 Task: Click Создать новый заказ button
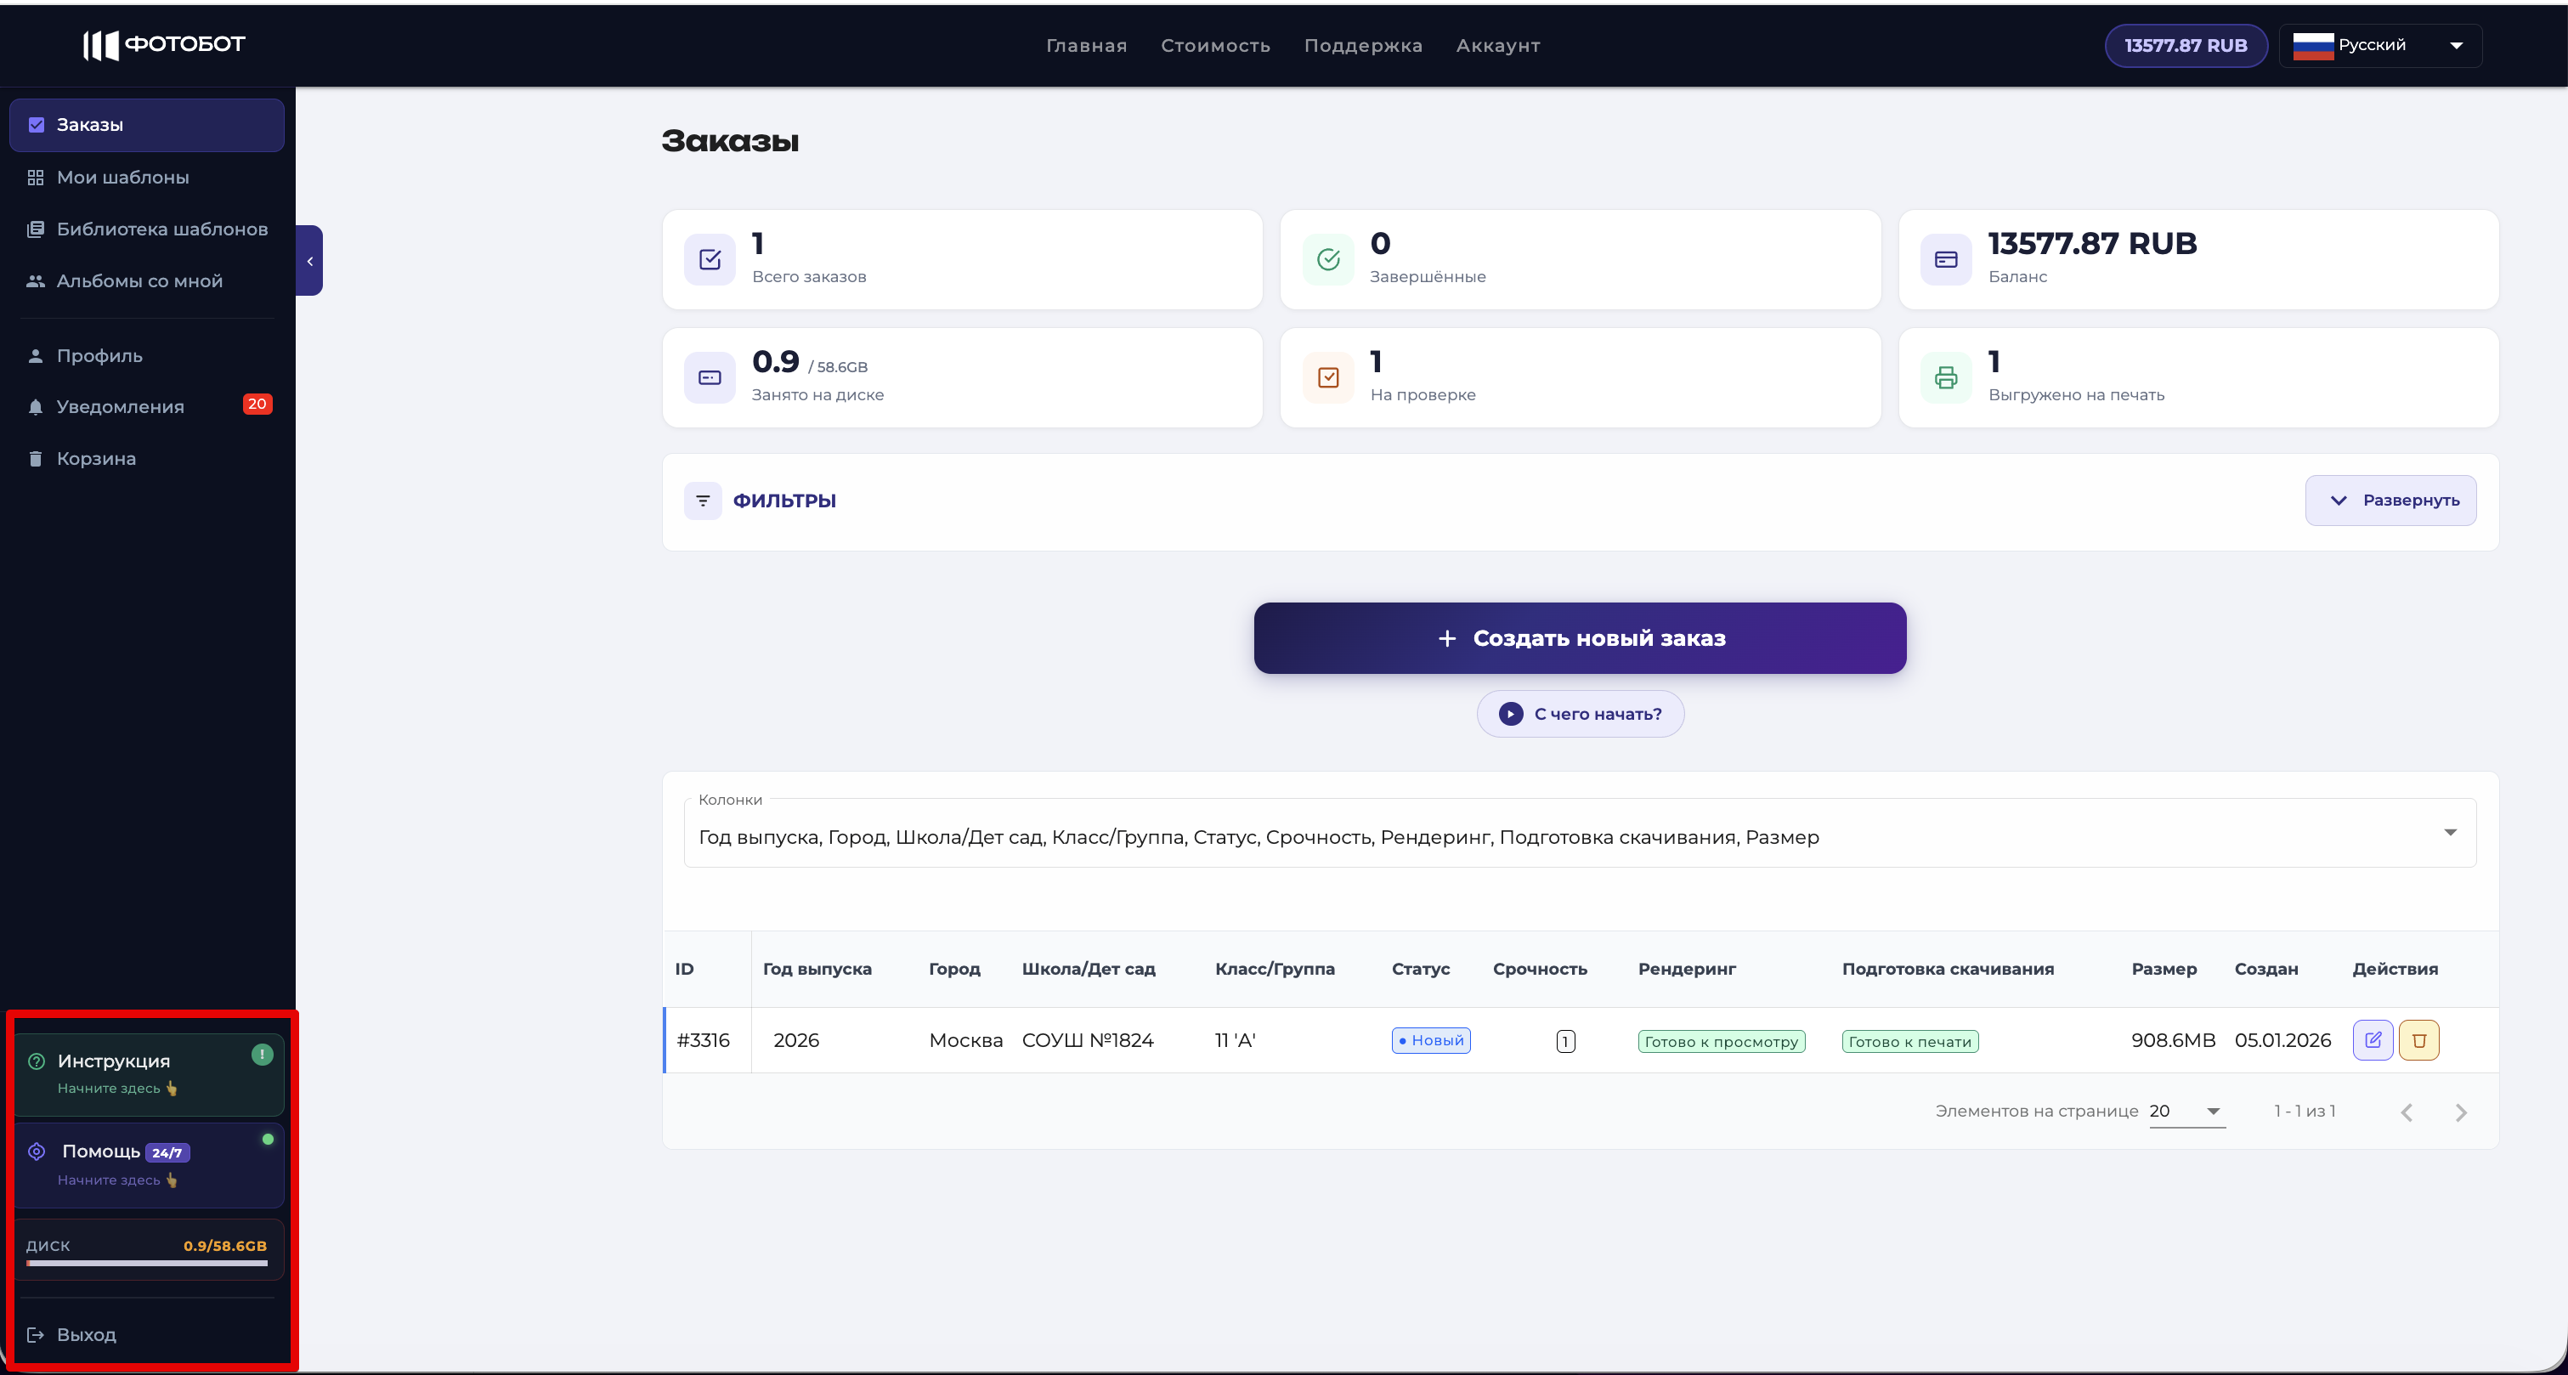click(1579, 638)
